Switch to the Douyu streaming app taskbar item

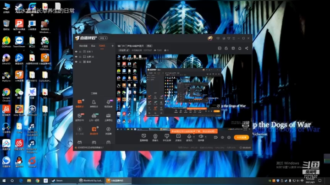pyautogui.click(x=118, y=180)
